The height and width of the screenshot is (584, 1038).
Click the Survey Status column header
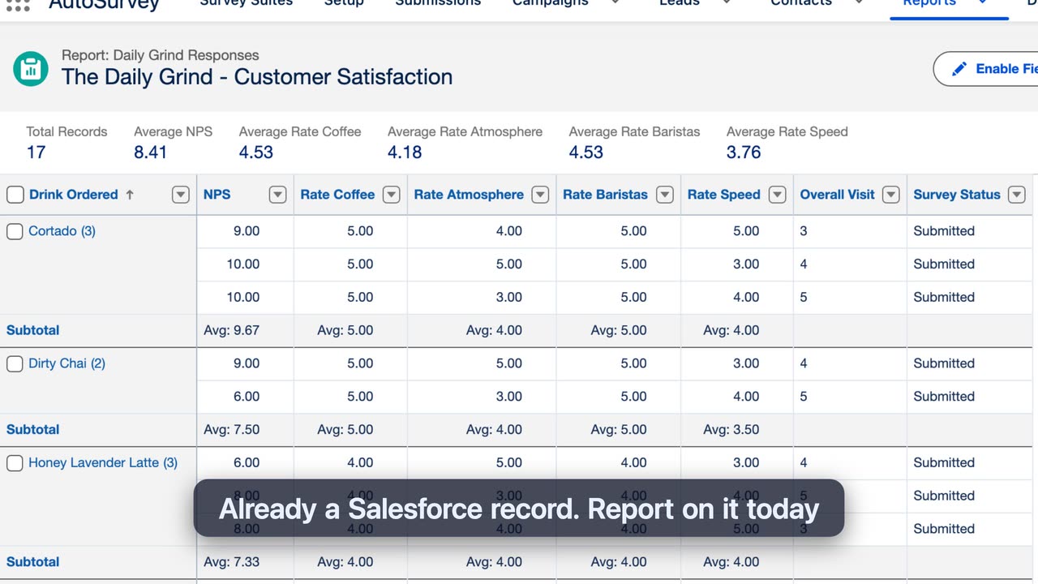coord(957,195)
